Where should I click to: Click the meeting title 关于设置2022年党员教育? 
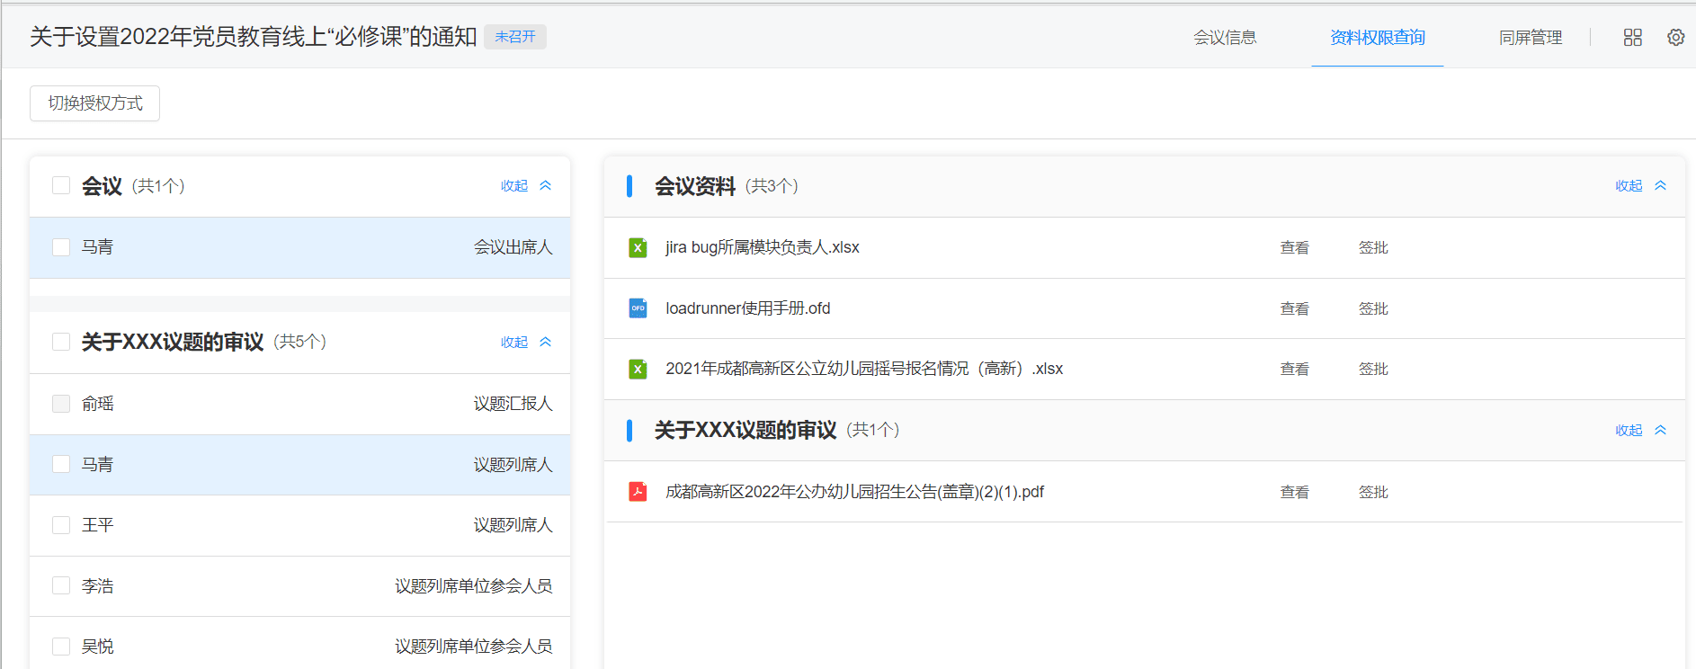point(254,37)
